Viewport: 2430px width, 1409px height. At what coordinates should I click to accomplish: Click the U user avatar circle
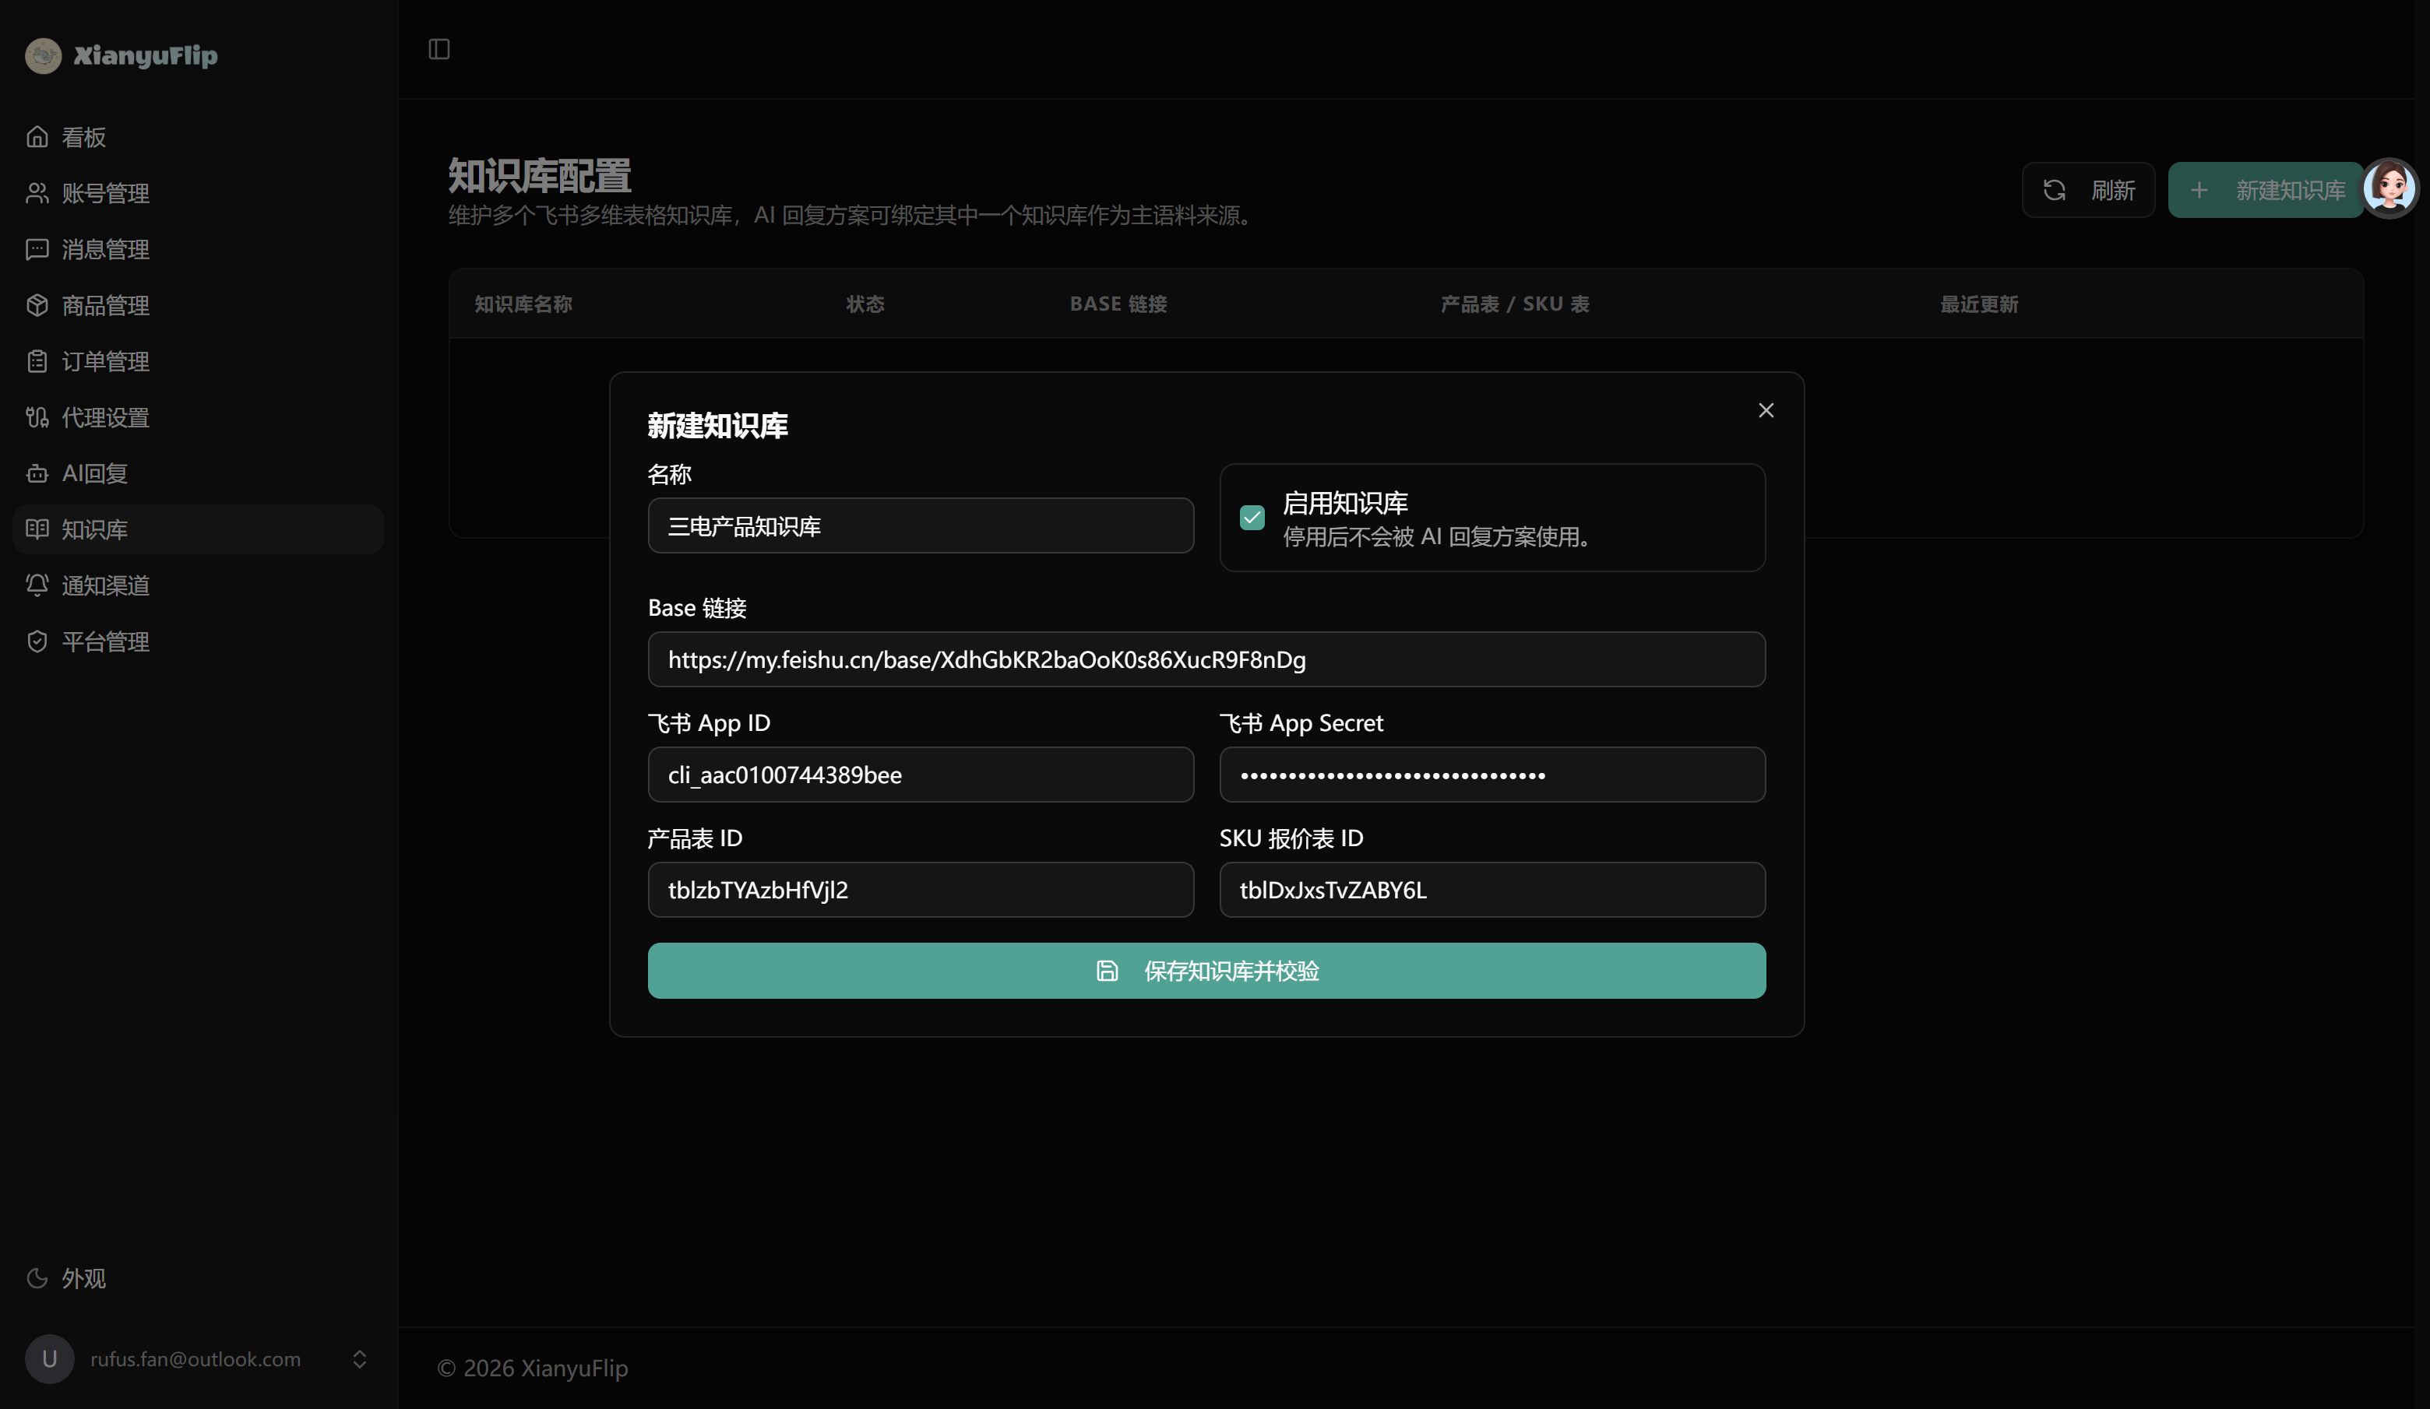click(x=49, y=1359)
